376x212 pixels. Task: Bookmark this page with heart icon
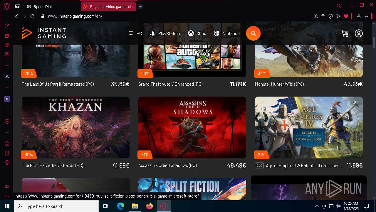tap(346, 16)
